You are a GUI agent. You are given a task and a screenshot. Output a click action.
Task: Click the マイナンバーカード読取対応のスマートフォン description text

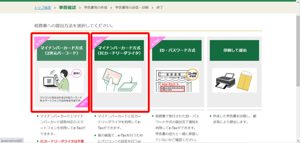click(62, 125)
